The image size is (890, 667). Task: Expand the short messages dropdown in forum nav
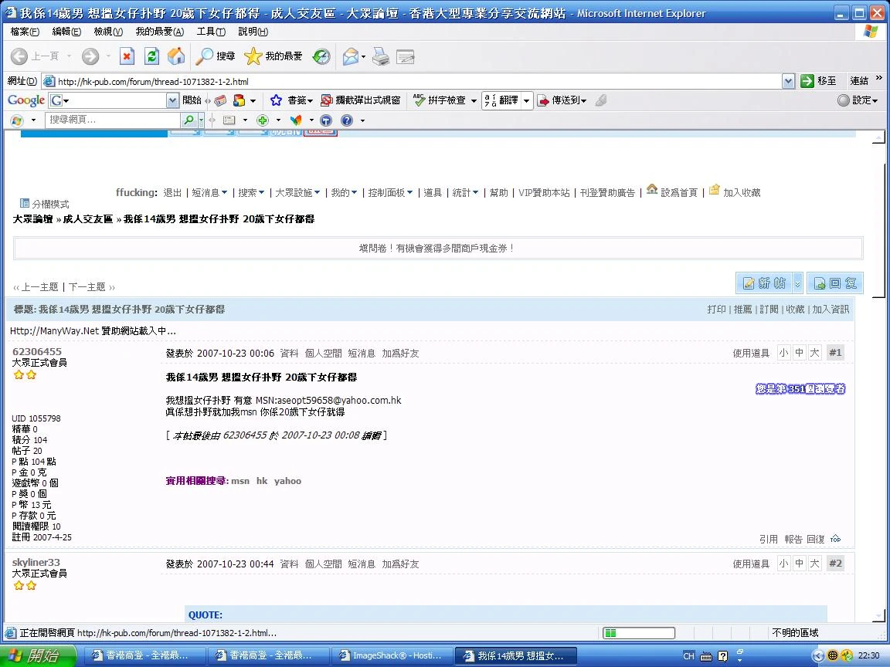(x=225, y=193)
